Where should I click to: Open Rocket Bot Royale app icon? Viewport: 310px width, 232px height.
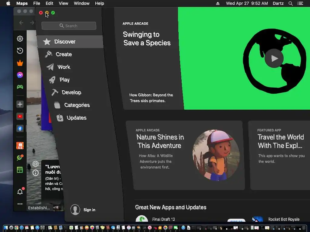pyautogui.click(x=258, y=219)
